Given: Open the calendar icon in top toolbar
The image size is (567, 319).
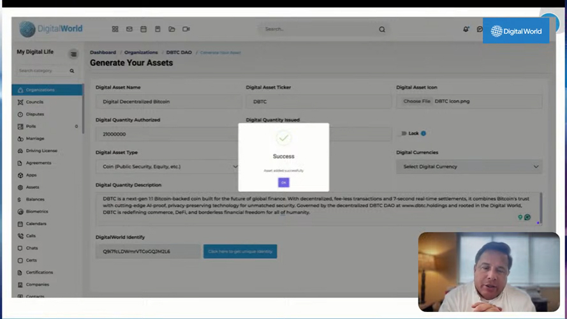Looking at the screenshot, I should (x=143, y=29).
